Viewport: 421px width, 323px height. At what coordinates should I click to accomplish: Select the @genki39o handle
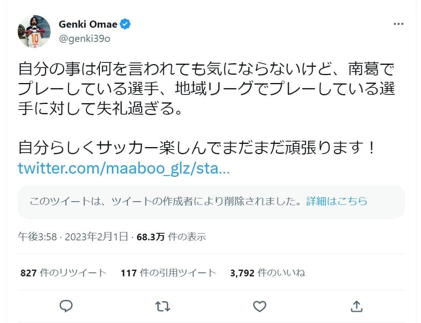coord(84,39)
